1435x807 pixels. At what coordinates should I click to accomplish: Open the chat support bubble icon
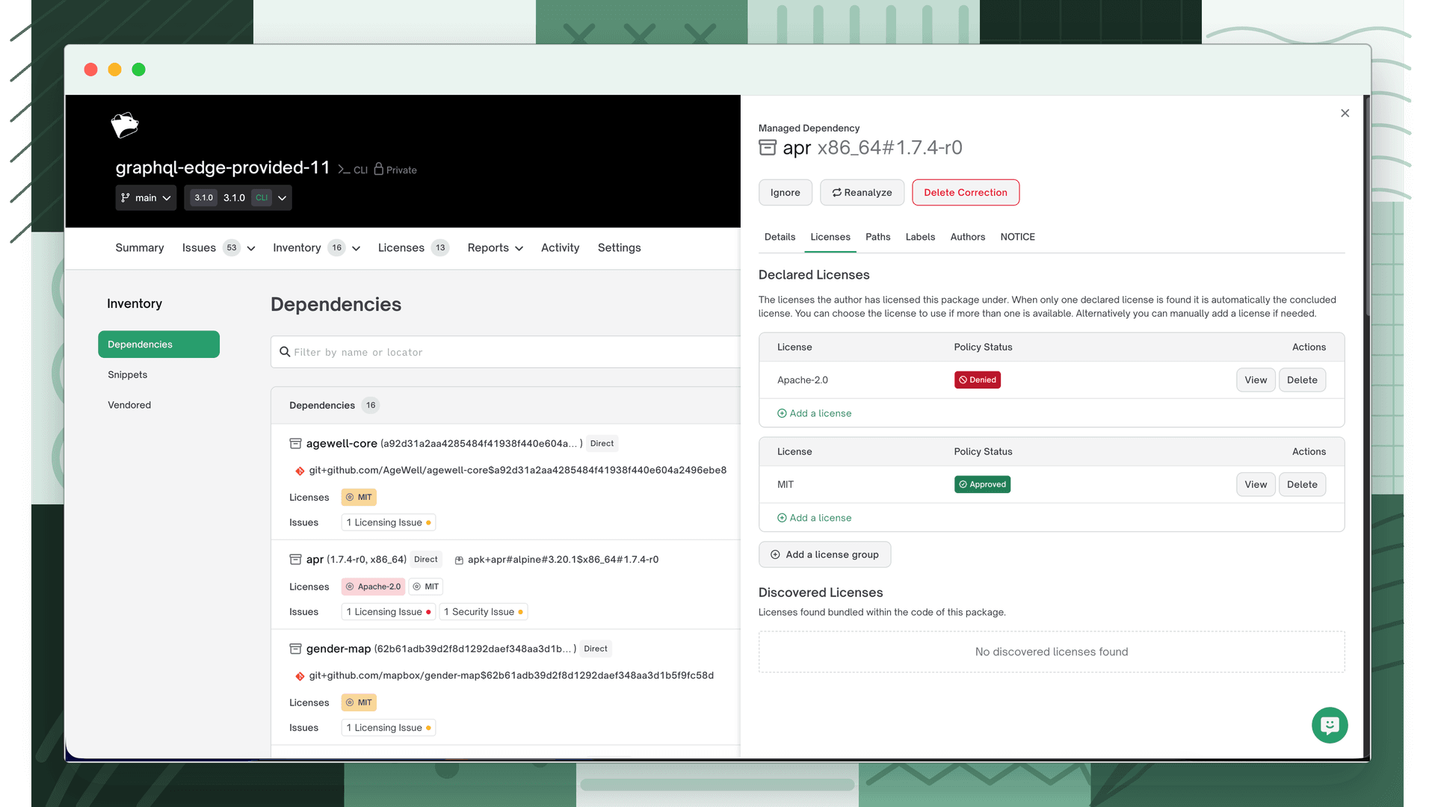[x=1330, y=725]
